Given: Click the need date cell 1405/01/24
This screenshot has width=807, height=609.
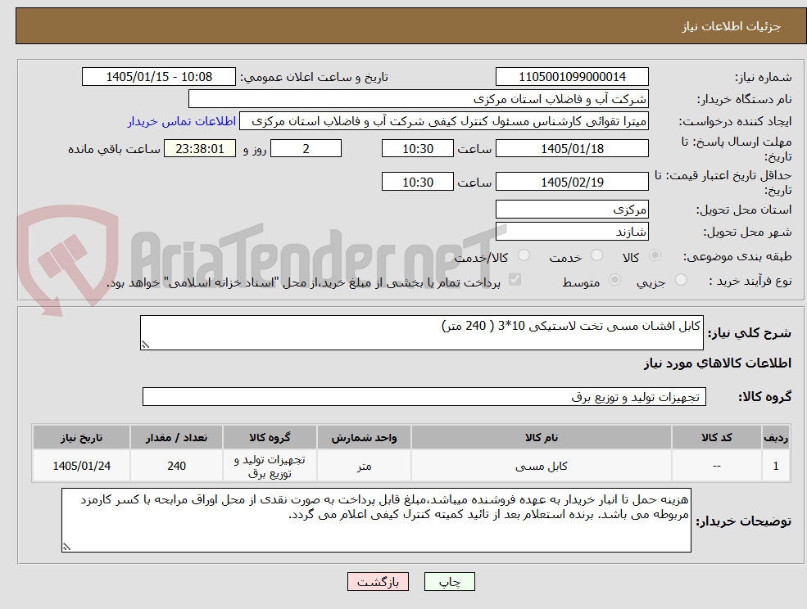Looking at the screenshot, I should click(x=81, y=466).
